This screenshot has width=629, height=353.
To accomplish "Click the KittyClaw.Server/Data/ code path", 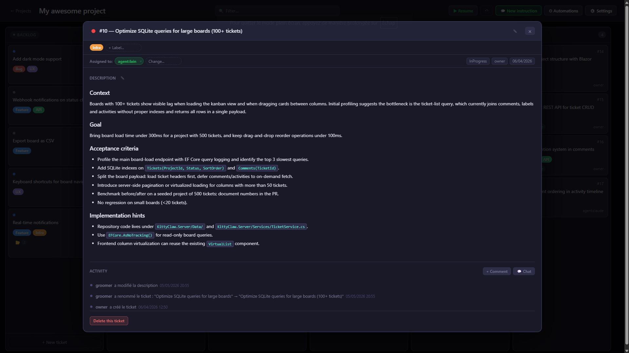I will pyautogui.click(x=180, y=227).
